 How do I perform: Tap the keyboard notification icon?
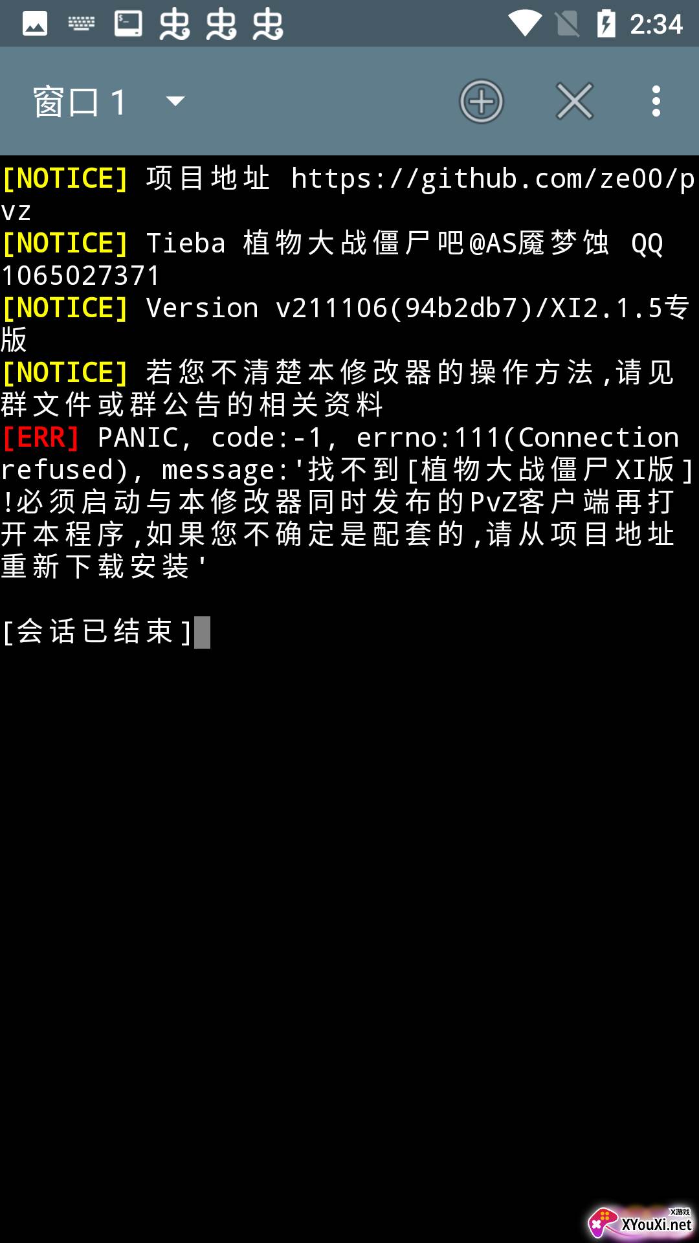tap(82, 25)
